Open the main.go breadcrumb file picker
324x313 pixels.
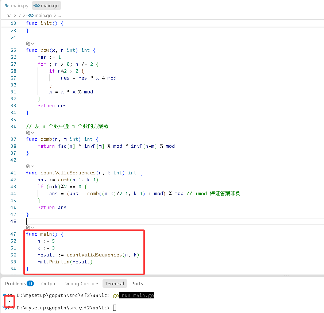point(43,15)
